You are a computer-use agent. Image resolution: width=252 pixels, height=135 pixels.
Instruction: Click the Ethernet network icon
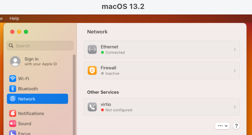click(92, 50)
